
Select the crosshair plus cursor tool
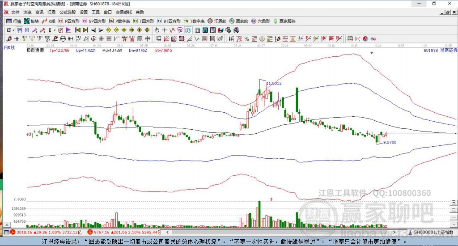(x=165, y=30)
